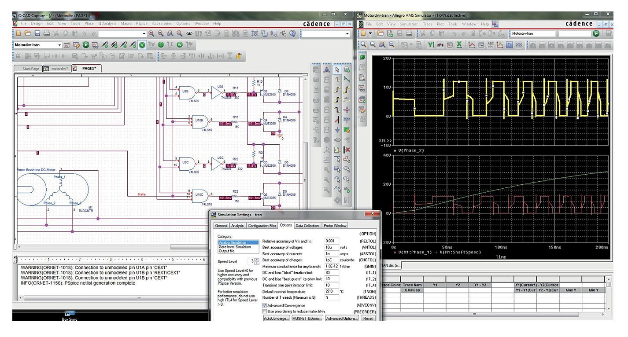The height and width of the screenshot is (337, 628).
Task: Increase Speed Level using the up stepper
Action: (258, 260)
